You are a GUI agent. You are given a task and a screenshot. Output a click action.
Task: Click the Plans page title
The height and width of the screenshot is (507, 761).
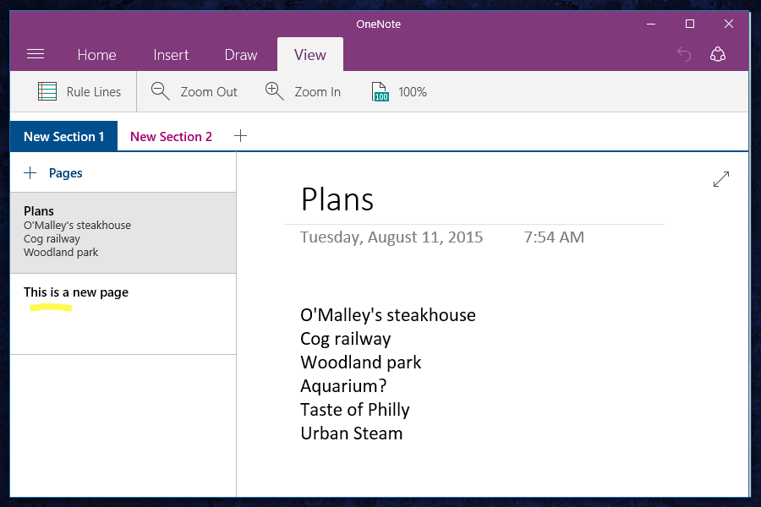point(337,199)
